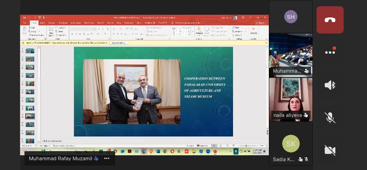This screenshot has height=170, width=367.
Task: Open the Replace dropdown in Editing group
Action: click(237, 31)
